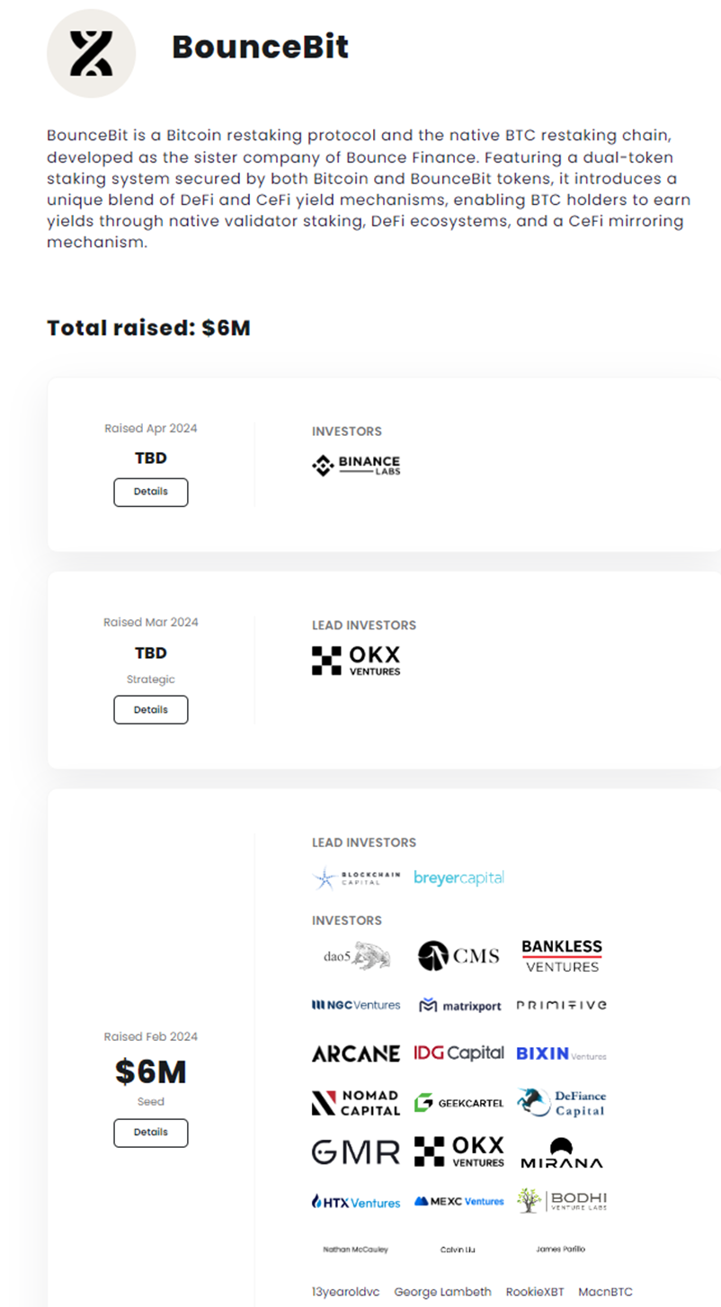
Task: Open Details for the Apr 2024 round
Action: click(x=151, y=493)
